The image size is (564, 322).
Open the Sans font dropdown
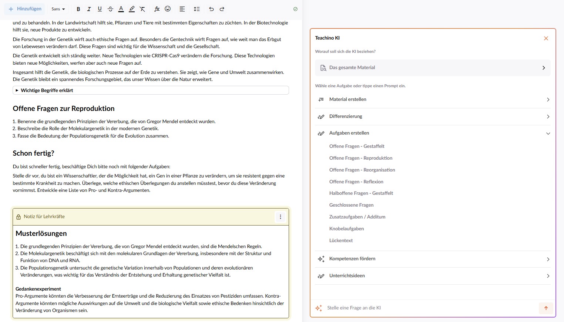point(58,9)
